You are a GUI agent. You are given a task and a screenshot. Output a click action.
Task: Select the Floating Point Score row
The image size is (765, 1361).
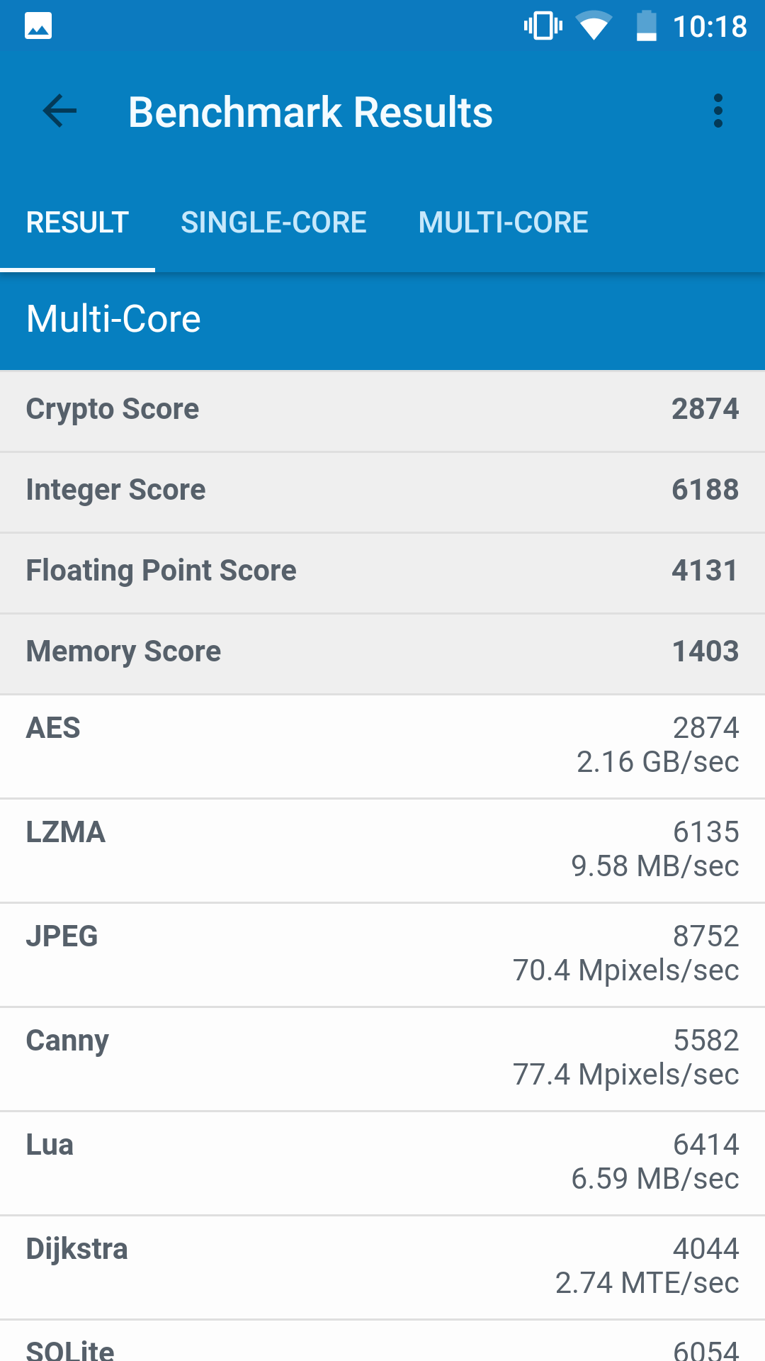(382, 572)
